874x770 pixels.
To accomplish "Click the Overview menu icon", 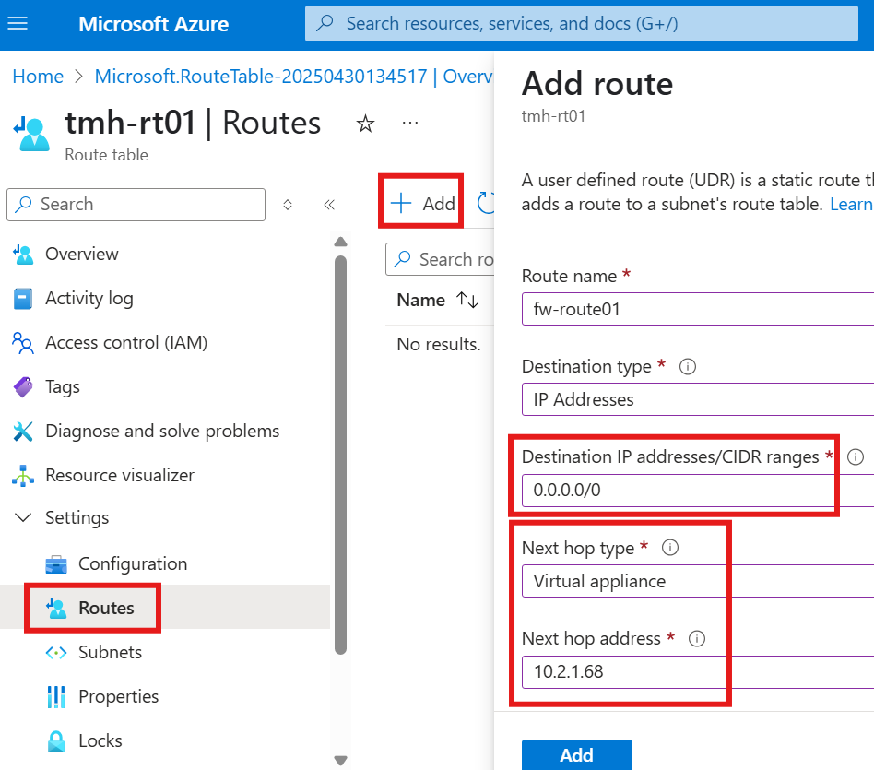I will pyautogui.click(x=23, y=255).
